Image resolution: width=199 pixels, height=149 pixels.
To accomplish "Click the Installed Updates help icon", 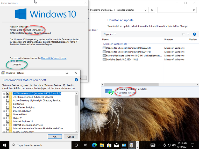I will click(x=194, y=34).
